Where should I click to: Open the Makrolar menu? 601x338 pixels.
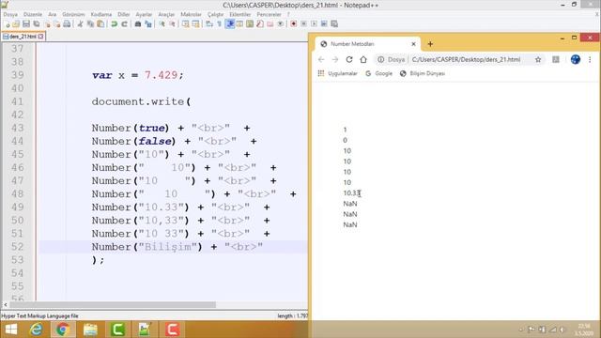tap(191, 14)
